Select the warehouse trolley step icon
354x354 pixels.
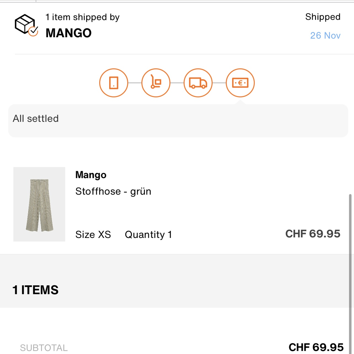156,83
